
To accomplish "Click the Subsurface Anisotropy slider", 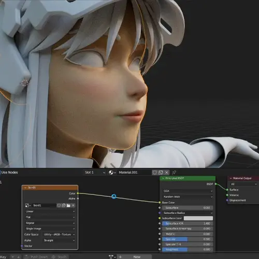I will [188, 228].
